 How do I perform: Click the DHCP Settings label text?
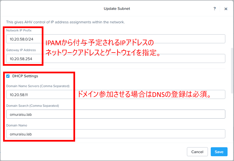pos(25,76)
